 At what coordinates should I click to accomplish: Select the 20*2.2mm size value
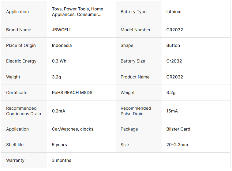(177, 145)
